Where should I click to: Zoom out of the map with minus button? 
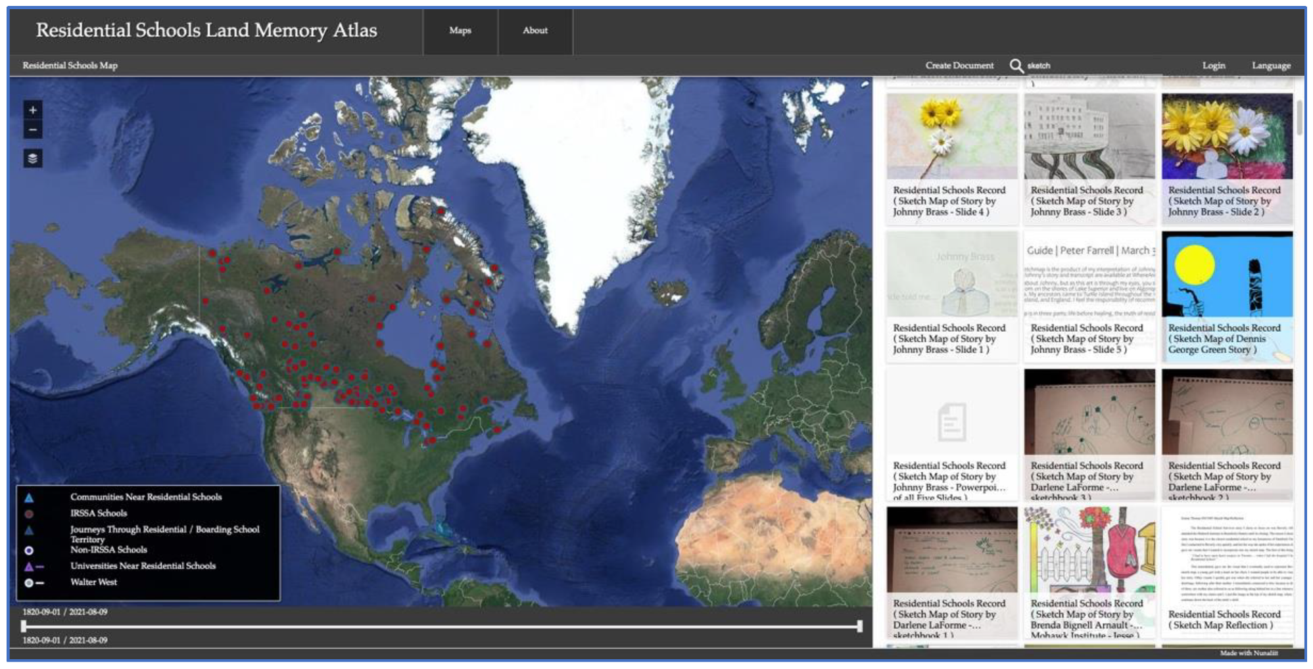tap(33, 130)
